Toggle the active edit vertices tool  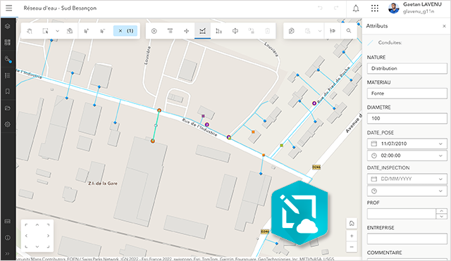[x=202, y=31]
